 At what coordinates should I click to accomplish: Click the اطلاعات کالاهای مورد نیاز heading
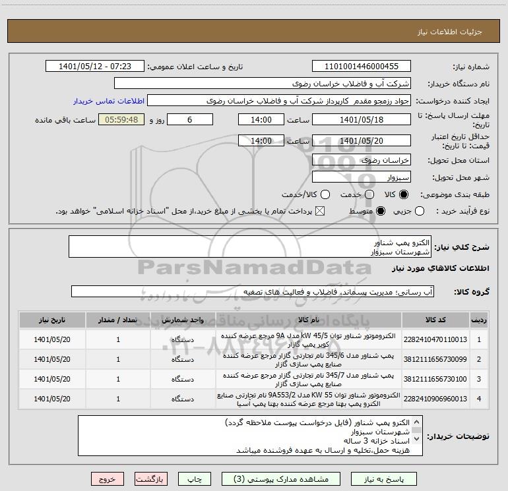pos(441,268)
